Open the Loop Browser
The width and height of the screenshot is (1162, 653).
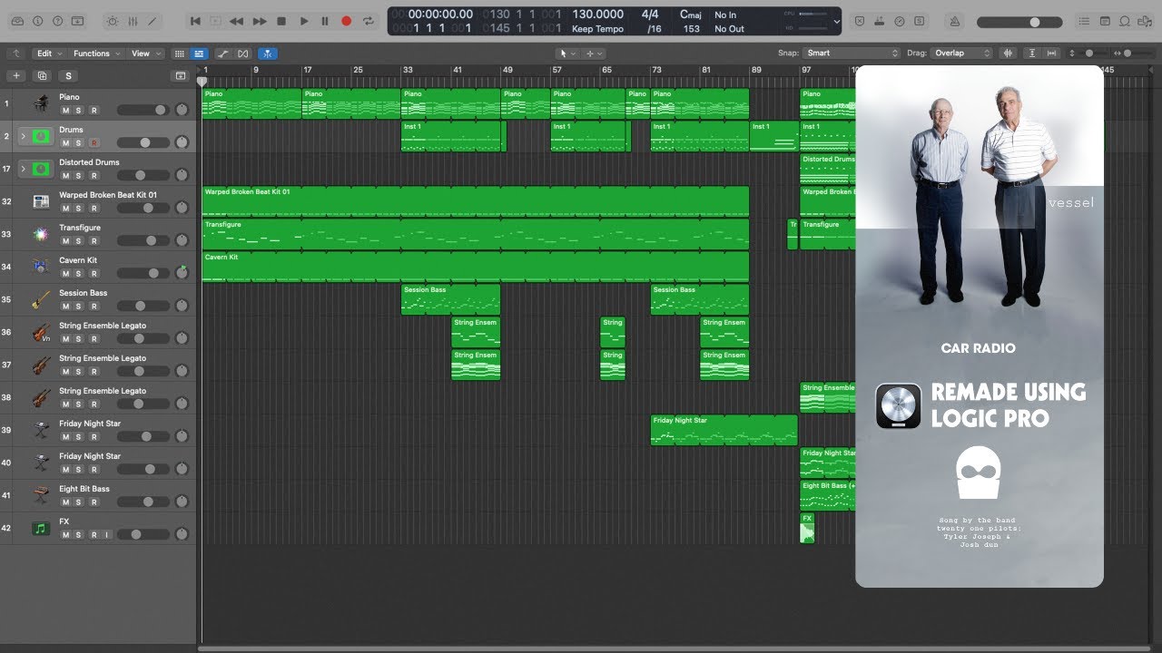click(1125, 20)
